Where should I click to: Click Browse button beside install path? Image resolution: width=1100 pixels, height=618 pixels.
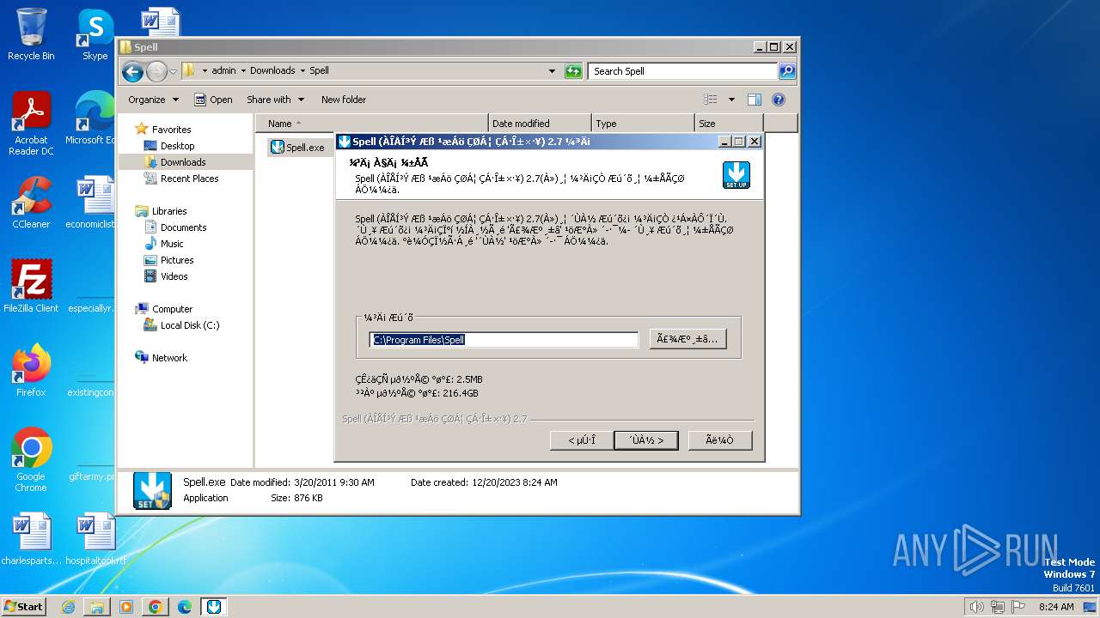(x=688, y=339)
